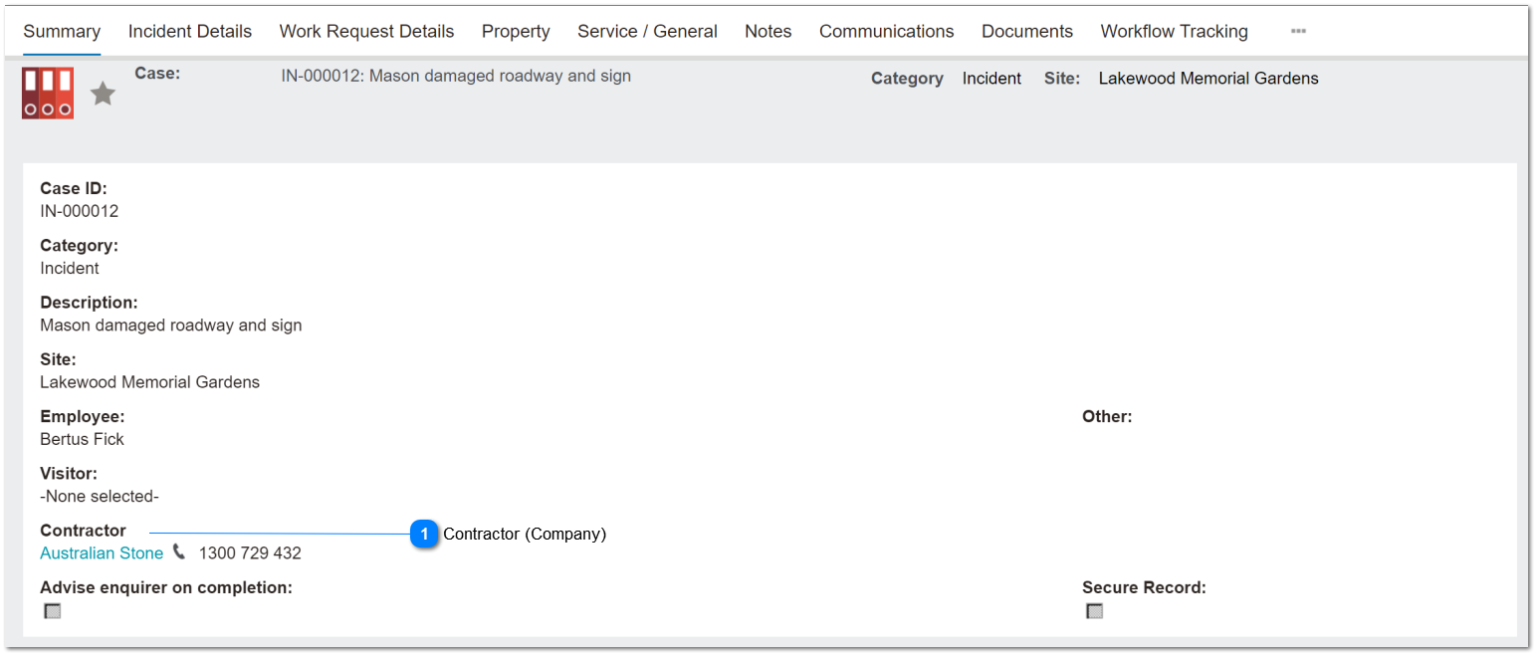Click phone number 1300 729 432
The height and width of the screenshot is (656, 1537).
250,553
